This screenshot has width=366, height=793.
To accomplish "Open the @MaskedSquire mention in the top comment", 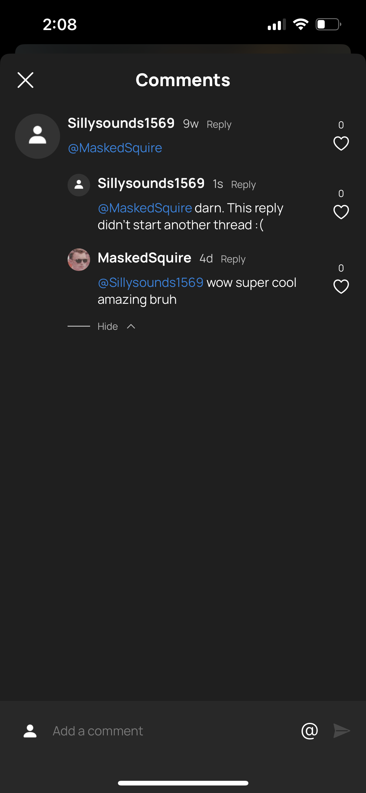I will 115,147.
